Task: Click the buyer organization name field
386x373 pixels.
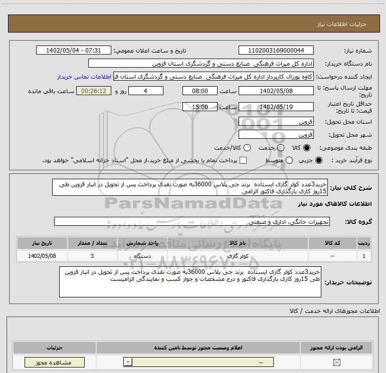Action: (x=201, y=63)
